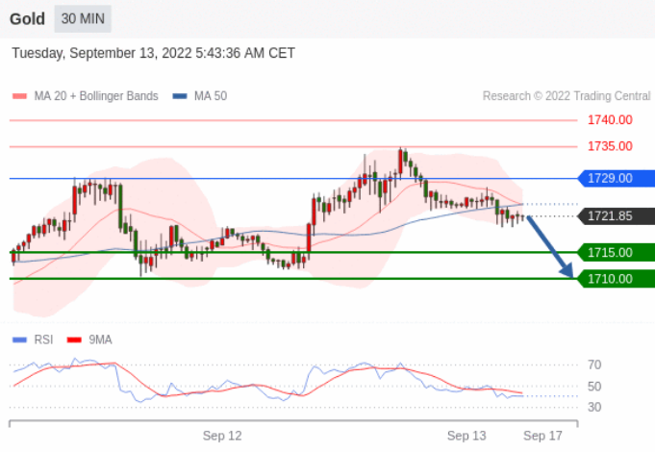This screenshot has width=655, height=452.
Task: Click the 9MA red legend swatch
Action: [74, 340]
